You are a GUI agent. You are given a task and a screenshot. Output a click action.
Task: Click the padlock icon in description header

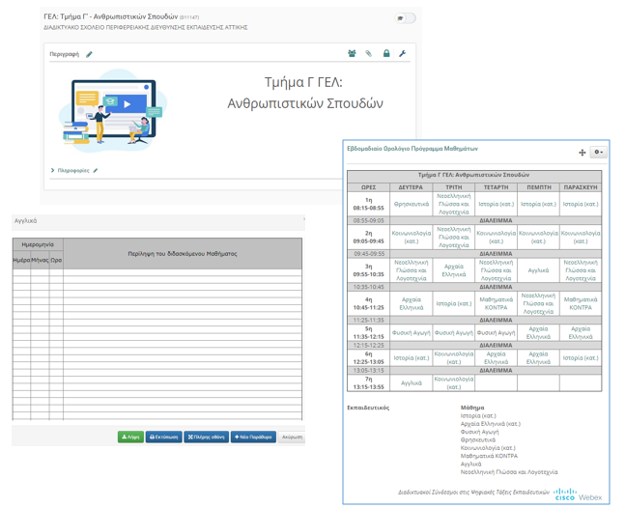tap(385, 54)
